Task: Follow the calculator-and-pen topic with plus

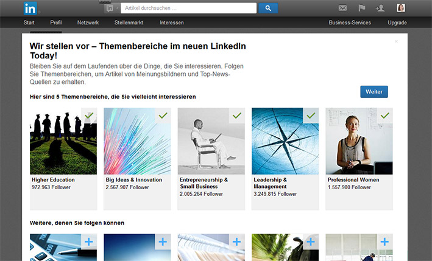Action: coord(89,242)
